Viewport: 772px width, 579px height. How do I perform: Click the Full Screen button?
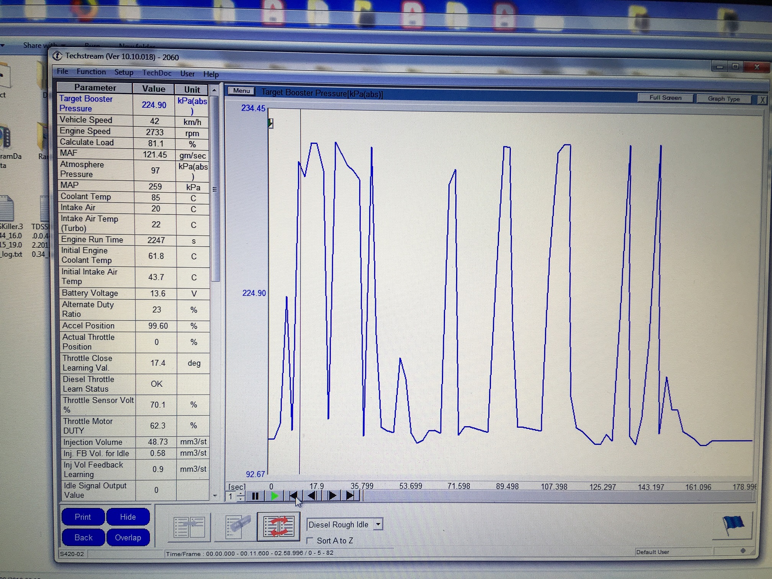point(665,98)
